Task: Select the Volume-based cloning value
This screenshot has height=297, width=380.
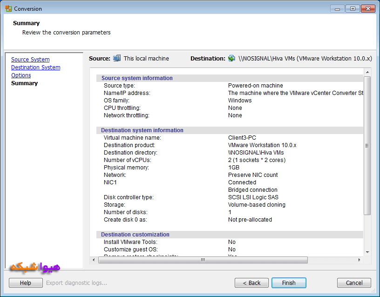Action: pos(257,205)
